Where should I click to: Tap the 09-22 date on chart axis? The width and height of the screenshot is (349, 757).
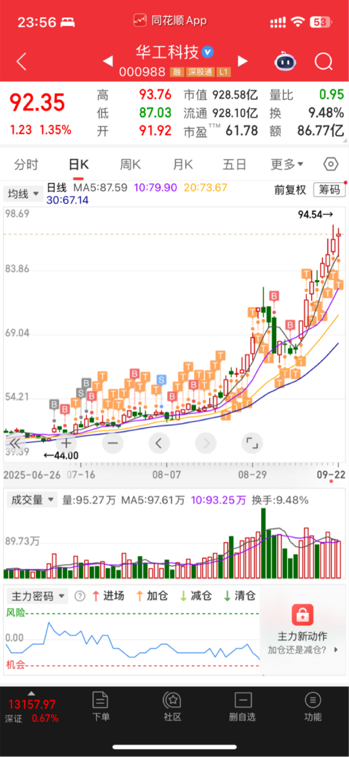coord(331,475)
